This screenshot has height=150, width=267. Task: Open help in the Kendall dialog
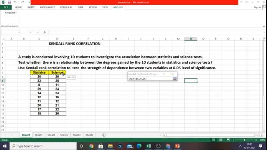[x=164, y=74]
